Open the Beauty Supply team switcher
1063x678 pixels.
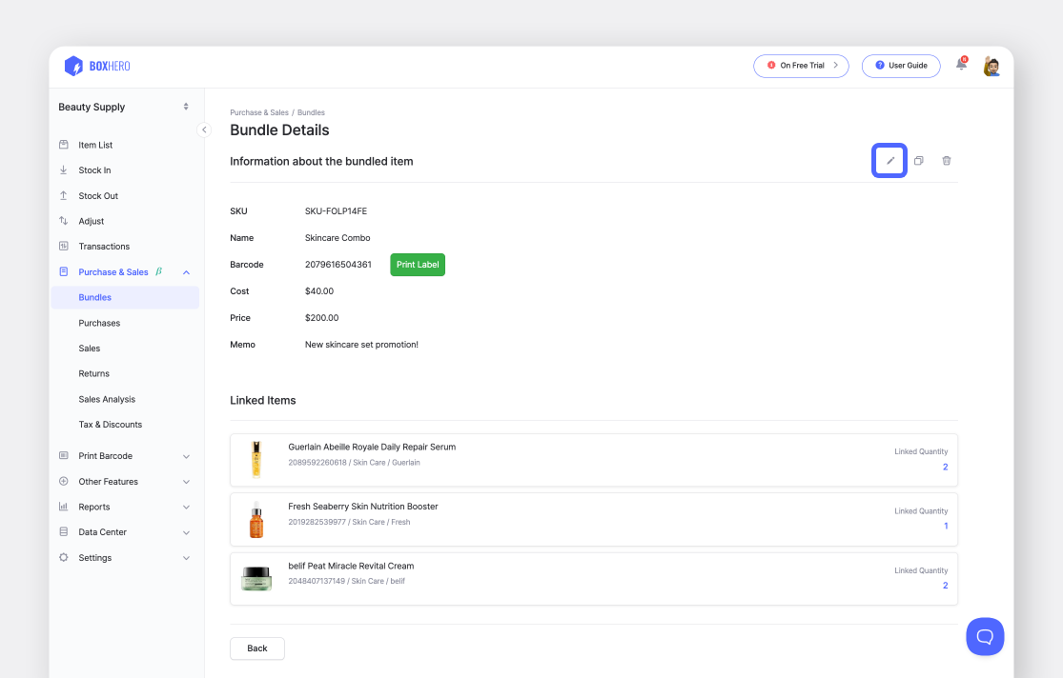124,107
